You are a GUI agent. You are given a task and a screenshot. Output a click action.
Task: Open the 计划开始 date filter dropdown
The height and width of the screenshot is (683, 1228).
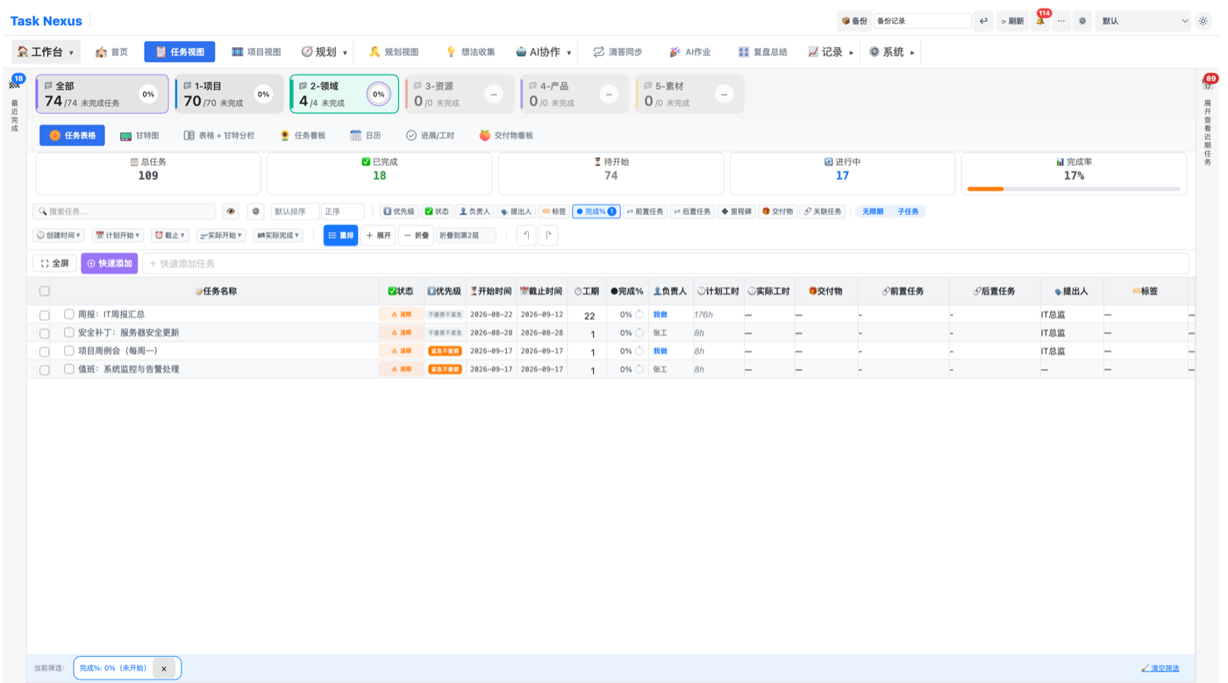coord(118,235)
